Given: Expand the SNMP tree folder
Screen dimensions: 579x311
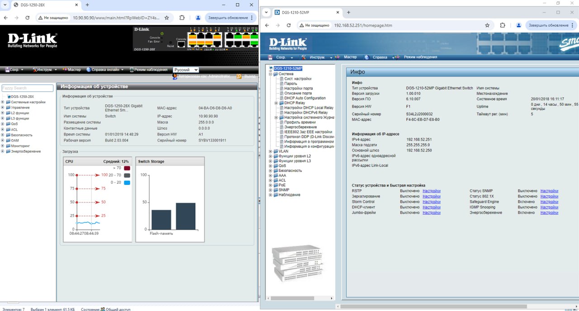Looking at the screenshot, I should tap(271, 190).
